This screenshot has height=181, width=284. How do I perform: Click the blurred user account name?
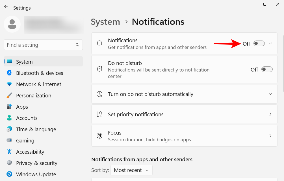pyautogui.click(x=54, y=25)
